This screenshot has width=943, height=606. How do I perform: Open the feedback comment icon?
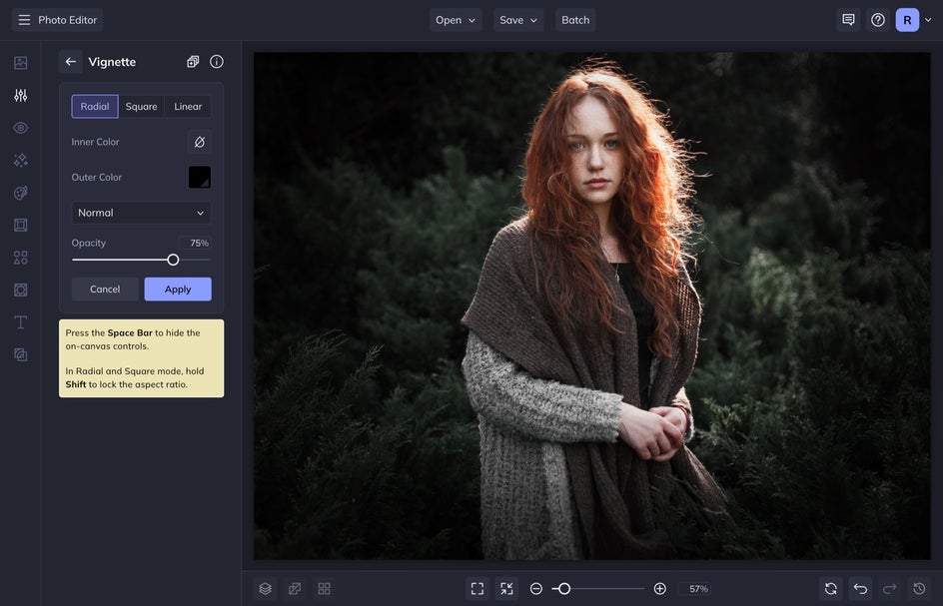[x=848, y=20]
